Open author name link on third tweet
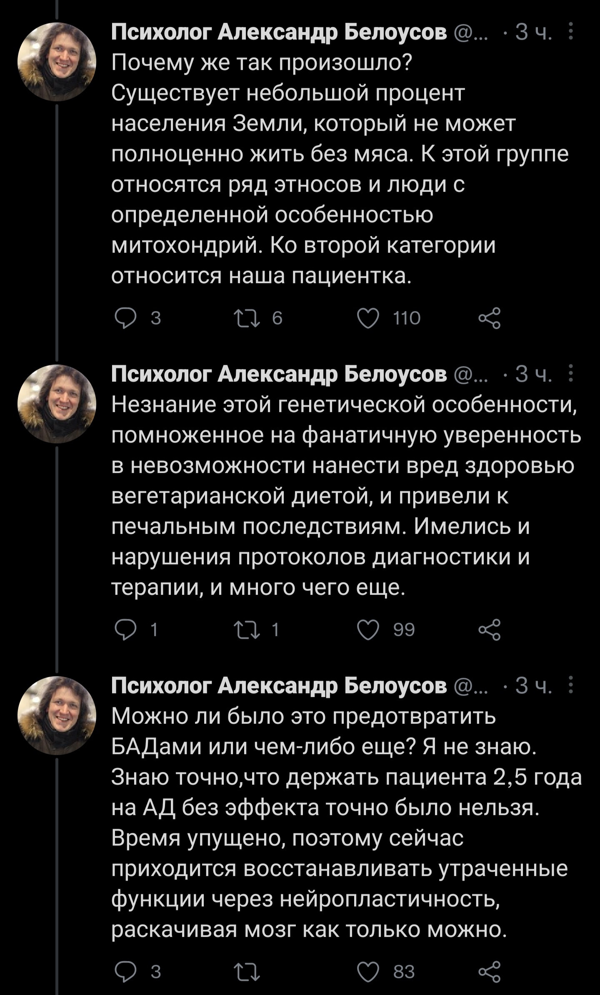The height and width of the screenshot is (995, 600). click(279, 685)
